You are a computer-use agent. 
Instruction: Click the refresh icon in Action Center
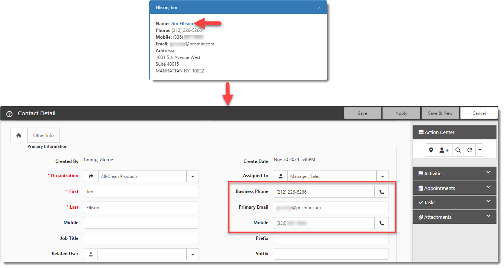[x=470, y=150]
